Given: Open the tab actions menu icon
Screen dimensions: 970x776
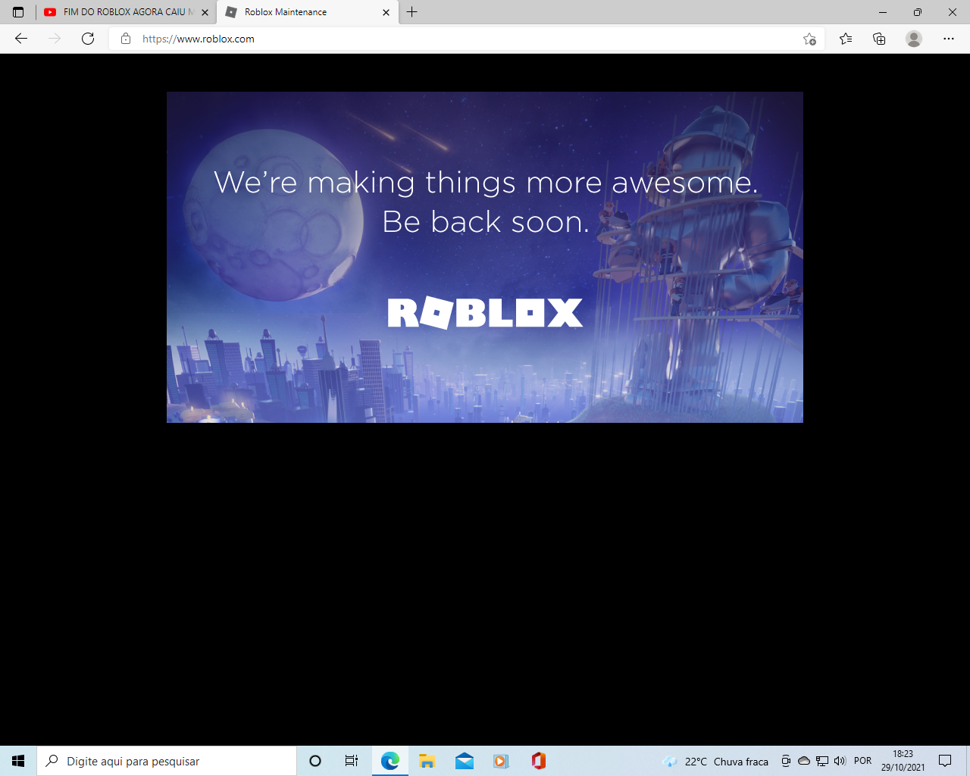Looking at the screenshot, I should (18, 12).
